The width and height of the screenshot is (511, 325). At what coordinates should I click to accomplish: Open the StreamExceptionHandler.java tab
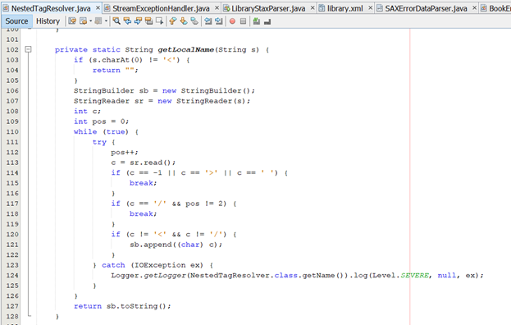[161, 8]
